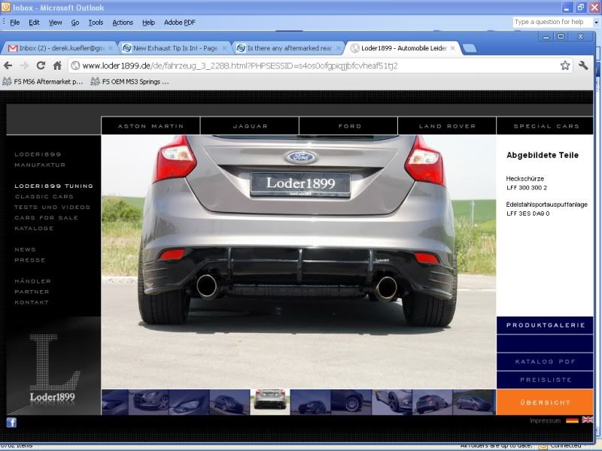Open the File menu in Outlook

click(14, 23)
